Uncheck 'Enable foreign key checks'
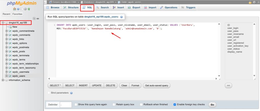The width and height of the screenshot is (260, 111). [x=175, y=105]
